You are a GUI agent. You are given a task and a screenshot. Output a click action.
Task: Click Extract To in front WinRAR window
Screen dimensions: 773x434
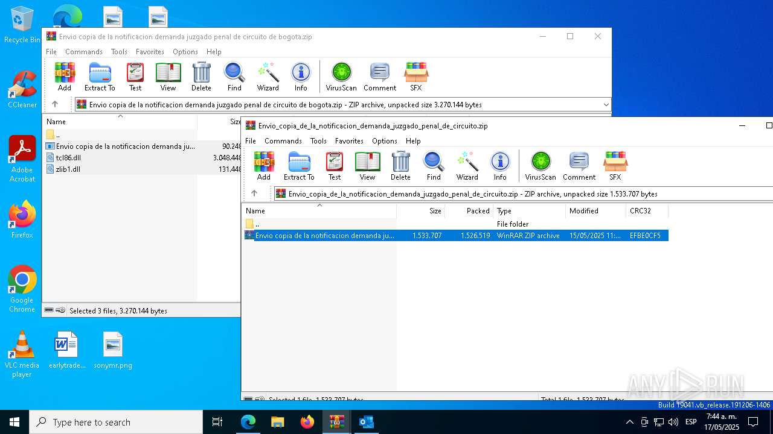click(299, 166)
